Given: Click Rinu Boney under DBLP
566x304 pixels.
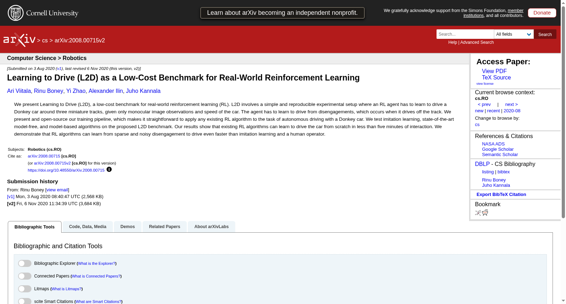Looking at the screenshot, I should pyautogui.click(x=494, y=180).
